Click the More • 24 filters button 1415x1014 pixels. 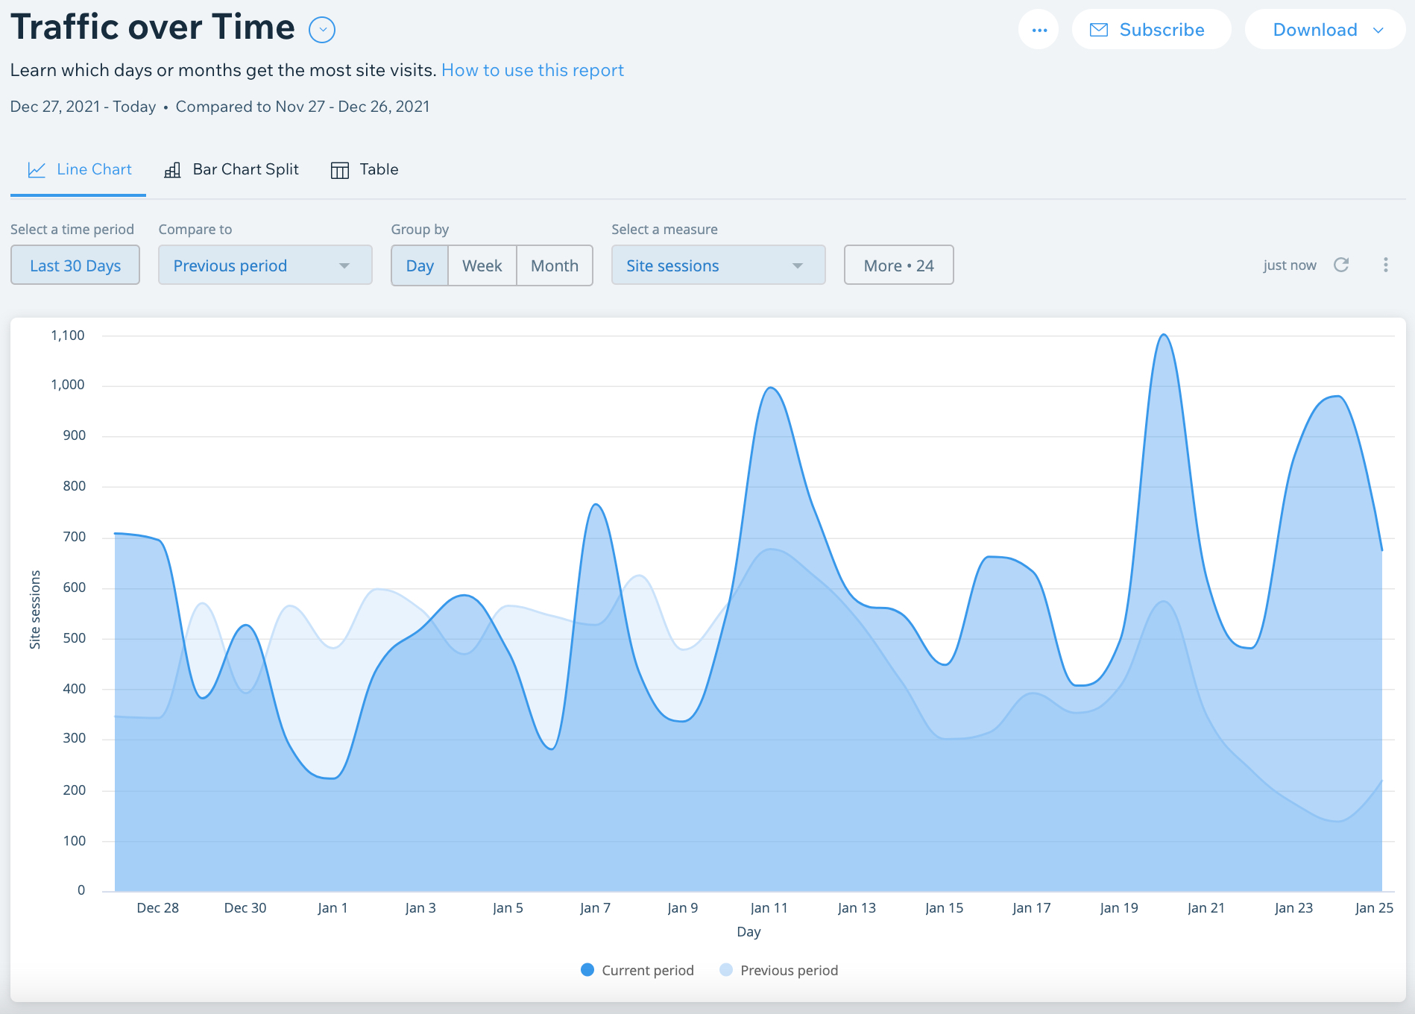point(899,265)
